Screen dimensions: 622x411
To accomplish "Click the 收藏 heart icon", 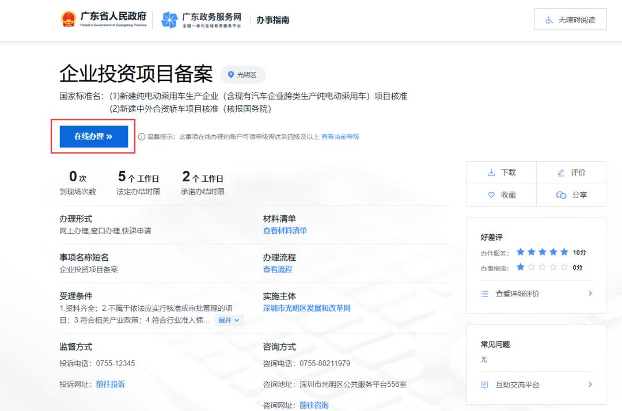I will [491, 195].
